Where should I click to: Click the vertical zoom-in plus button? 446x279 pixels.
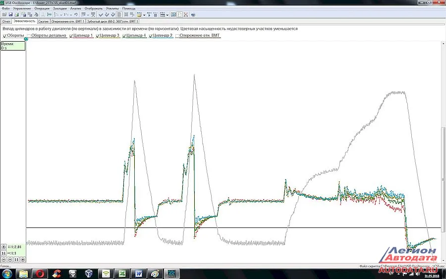click(4, 246)
